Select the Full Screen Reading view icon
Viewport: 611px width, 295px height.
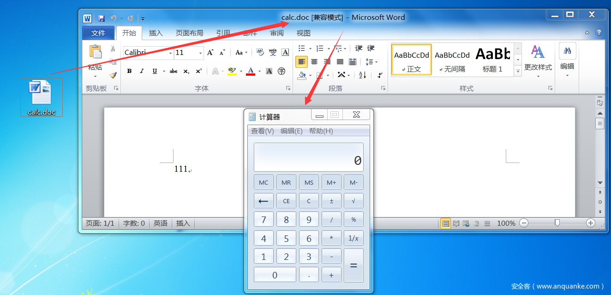click(x=456, y=223)
